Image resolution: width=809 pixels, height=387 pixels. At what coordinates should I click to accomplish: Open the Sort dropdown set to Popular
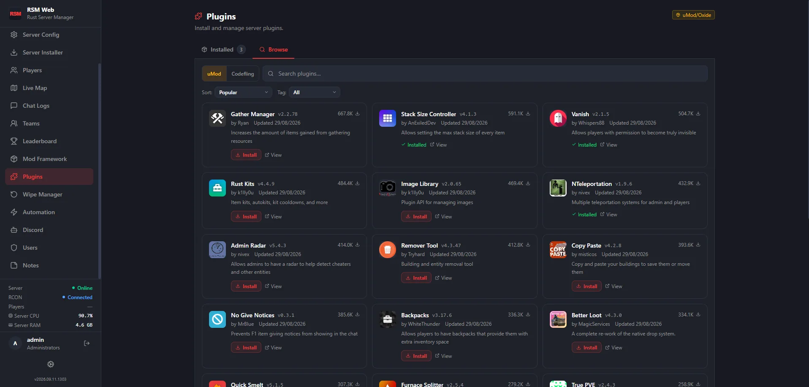click(244, 92)
